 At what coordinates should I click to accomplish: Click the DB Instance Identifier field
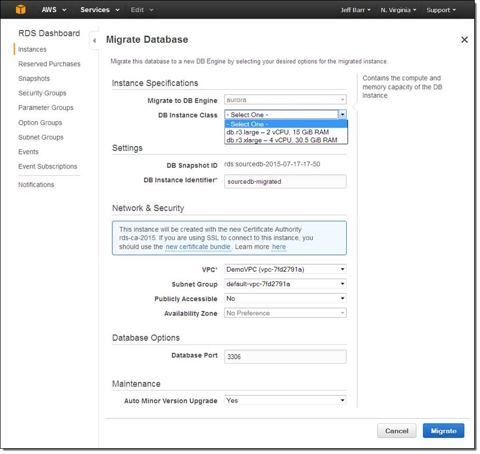click(x=285, y=181)
